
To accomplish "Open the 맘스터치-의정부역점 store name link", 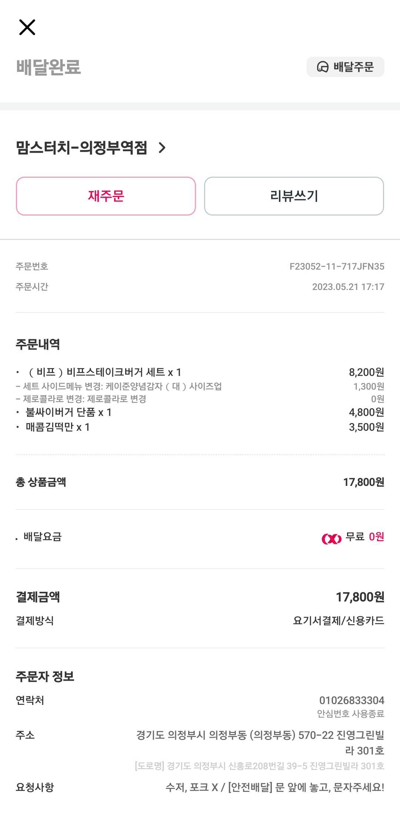I will click(x=81, y=148).
